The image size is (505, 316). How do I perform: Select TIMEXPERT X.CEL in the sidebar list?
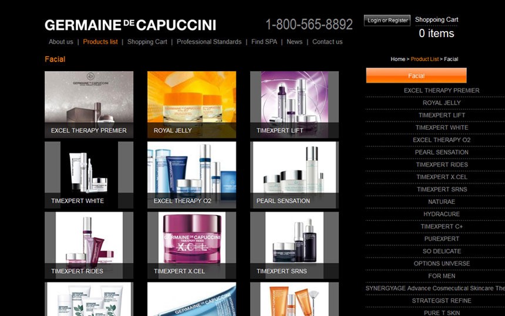442,177
